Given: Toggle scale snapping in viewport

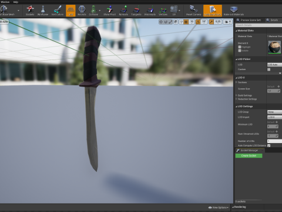Looking at the screenshot, I should (211, 22).
